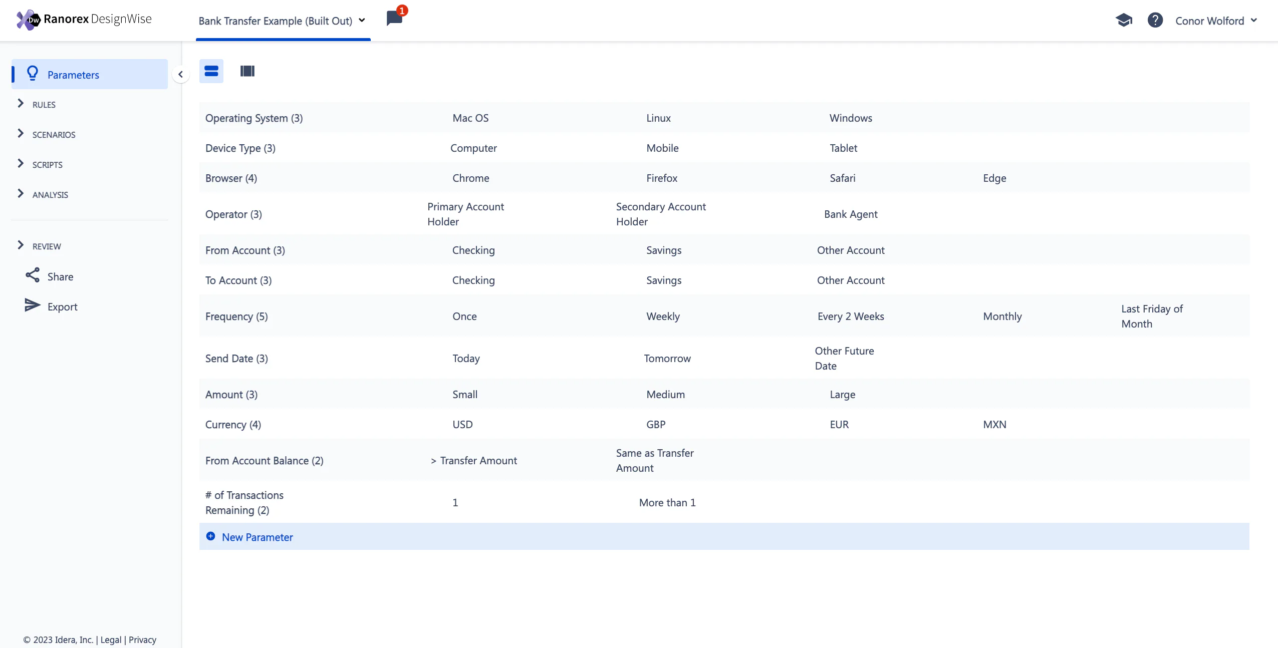1278x648 pixels.
Task: Click the Share icon in the sidebar
Action: pyautogui.click(x=33, y=275)
